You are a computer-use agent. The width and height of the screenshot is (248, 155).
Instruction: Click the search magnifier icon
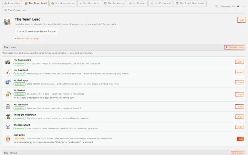click(x=217, y=6)
